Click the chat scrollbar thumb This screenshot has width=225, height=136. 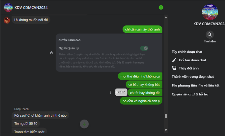(166, 116)
